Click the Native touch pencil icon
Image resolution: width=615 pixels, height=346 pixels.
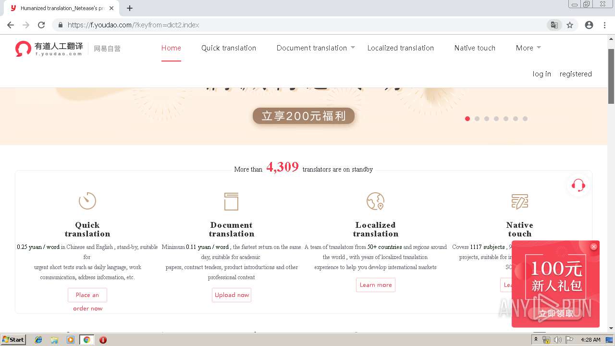(x=520, y=201)
